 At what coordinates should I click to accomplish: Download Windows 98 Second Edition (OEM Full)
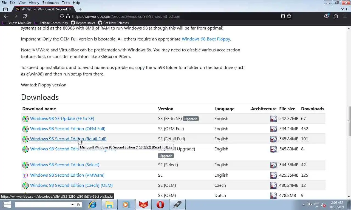67,129
